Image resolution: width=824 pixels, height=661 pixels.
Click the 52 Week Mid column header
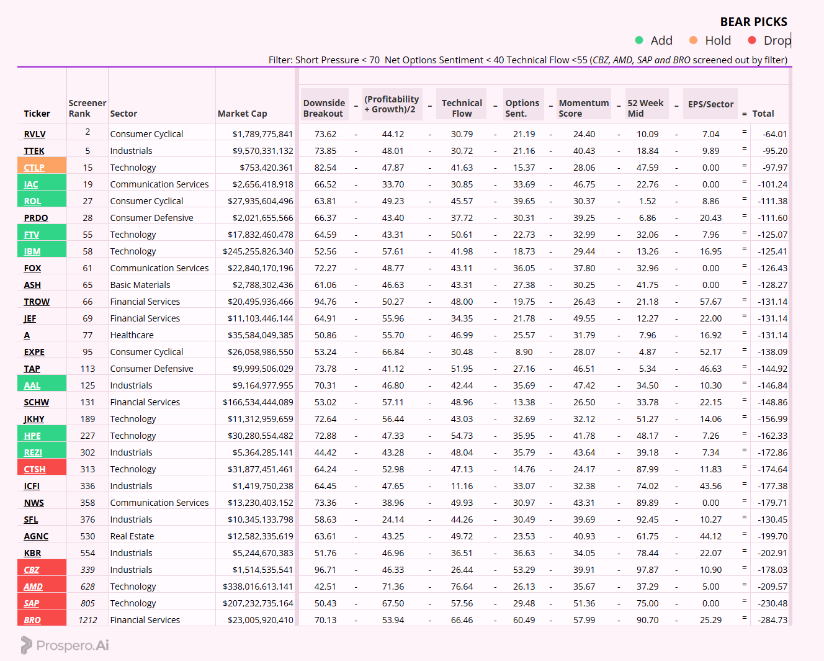[x=645, y=108]
